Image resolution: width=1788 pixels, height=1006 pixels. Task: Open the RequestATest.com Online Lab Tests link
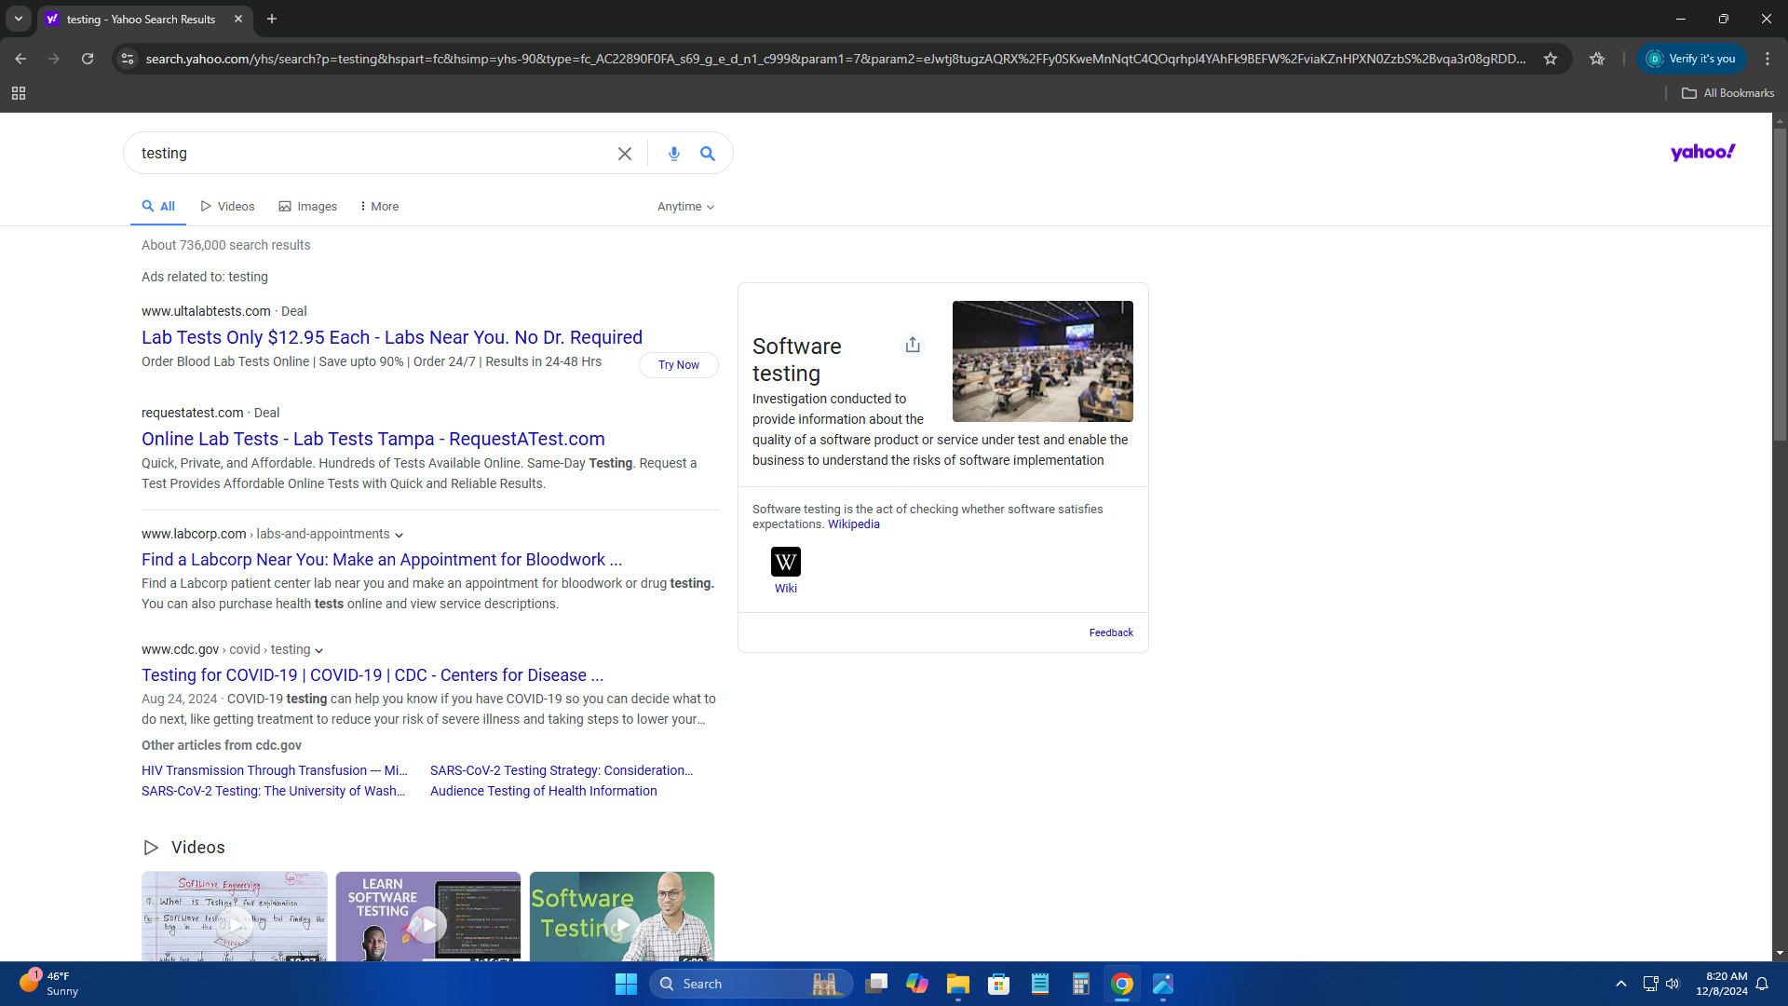point(373,439)
